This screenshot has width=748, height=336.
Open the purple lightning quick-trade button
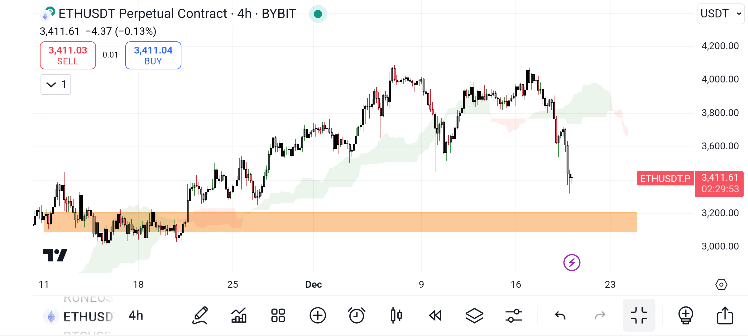(572, 263)
